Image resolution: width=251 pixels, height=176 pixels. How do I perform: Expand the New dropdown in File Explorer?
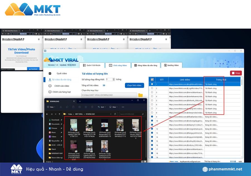(x=51, y=107)
